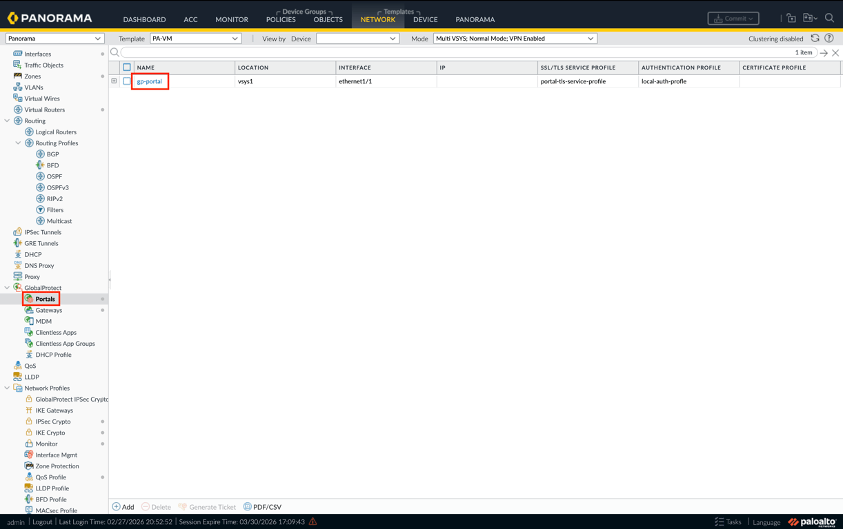The image size is (843, 529).
Task: Click the Logout link
Action: [x=42, y=522]
